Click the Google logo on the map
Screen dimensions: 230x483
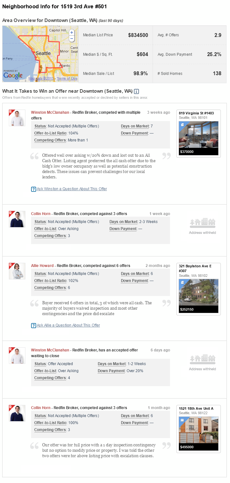[13, 76]
